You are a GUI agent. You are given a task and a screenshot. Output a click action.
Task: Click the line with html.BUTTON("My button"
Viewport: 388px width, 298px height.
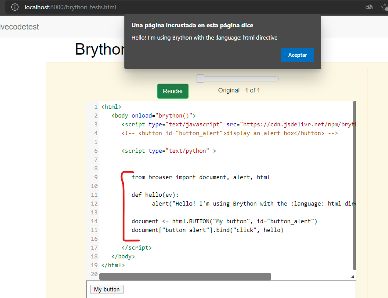tap(224, 221)
